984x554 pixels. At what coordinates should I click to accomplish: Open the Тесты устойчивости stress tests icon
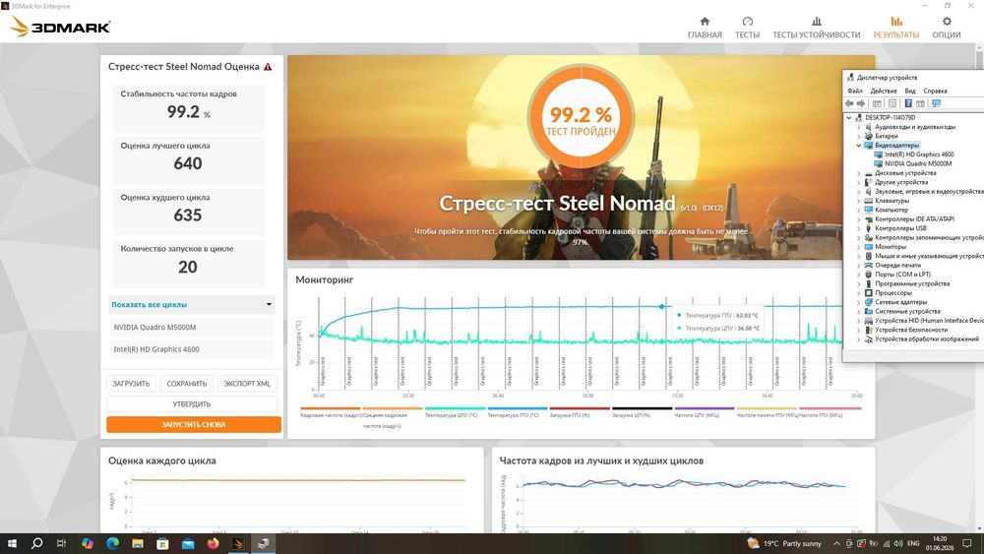(x=816, y=22)
